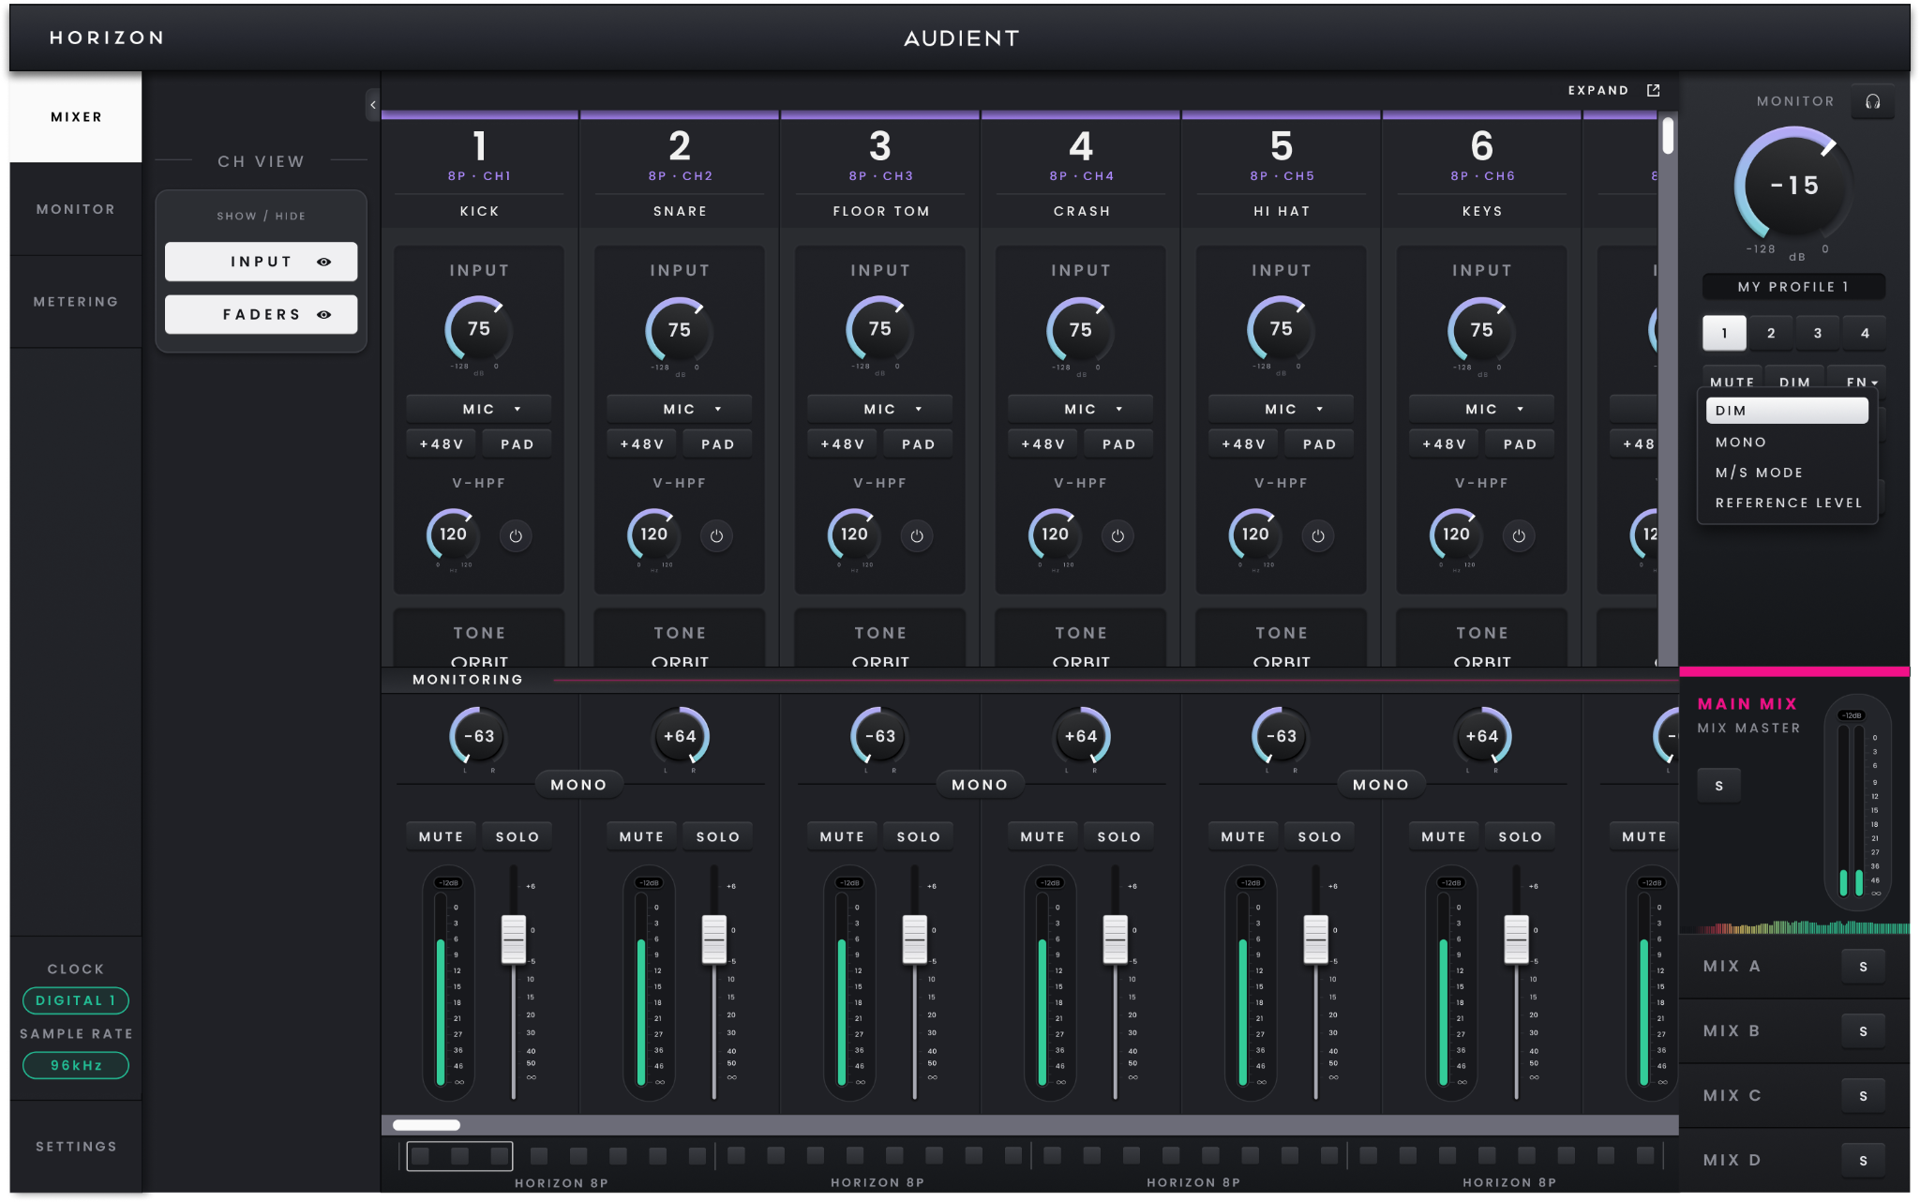Open the FN function dropdown
The height and width of the screenshot is (1202, 1920).
pyautogui.click(x=1857, y=380)
